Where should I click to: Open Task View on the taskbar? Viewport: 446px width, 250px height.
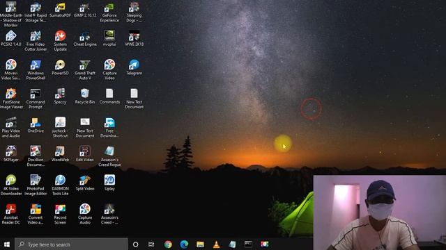pyautogui.click(x=151, y=244)
